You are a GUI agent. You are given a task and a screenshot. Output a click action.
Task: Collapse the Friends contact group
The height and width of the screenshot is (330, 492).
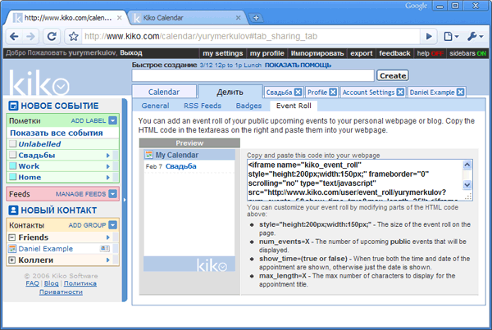pyautogui.click(x=12, y=237)
